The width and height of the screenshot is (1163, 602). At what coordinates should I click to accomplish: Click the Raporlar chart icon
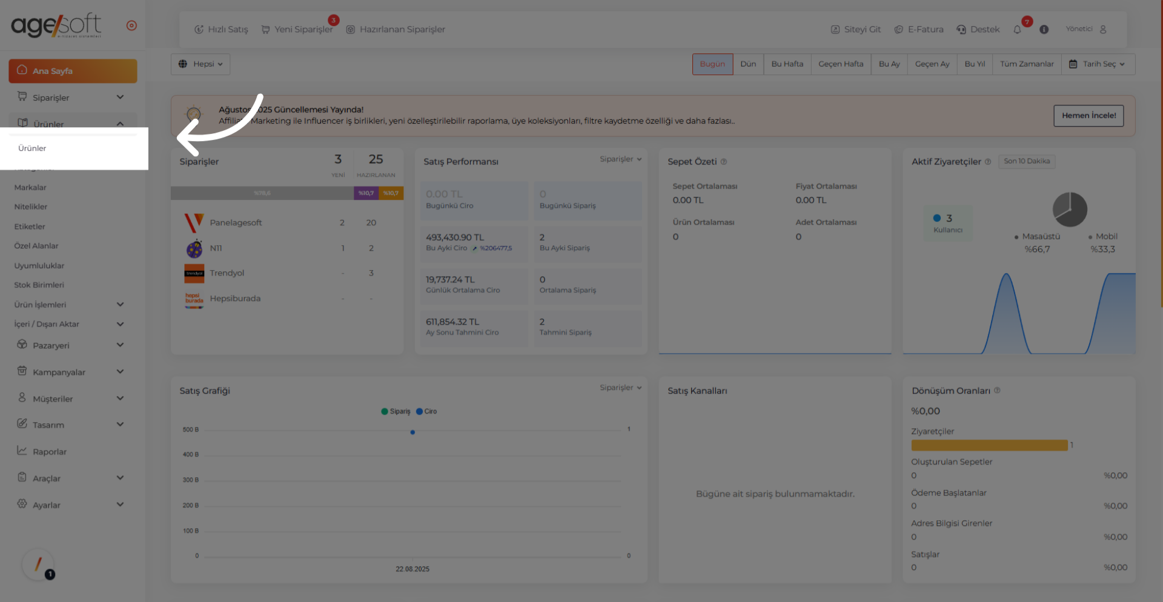(22, 451)
